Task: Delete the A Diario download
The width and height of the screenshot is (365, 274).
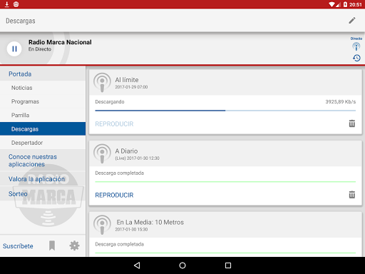Action: click(352, 195)
